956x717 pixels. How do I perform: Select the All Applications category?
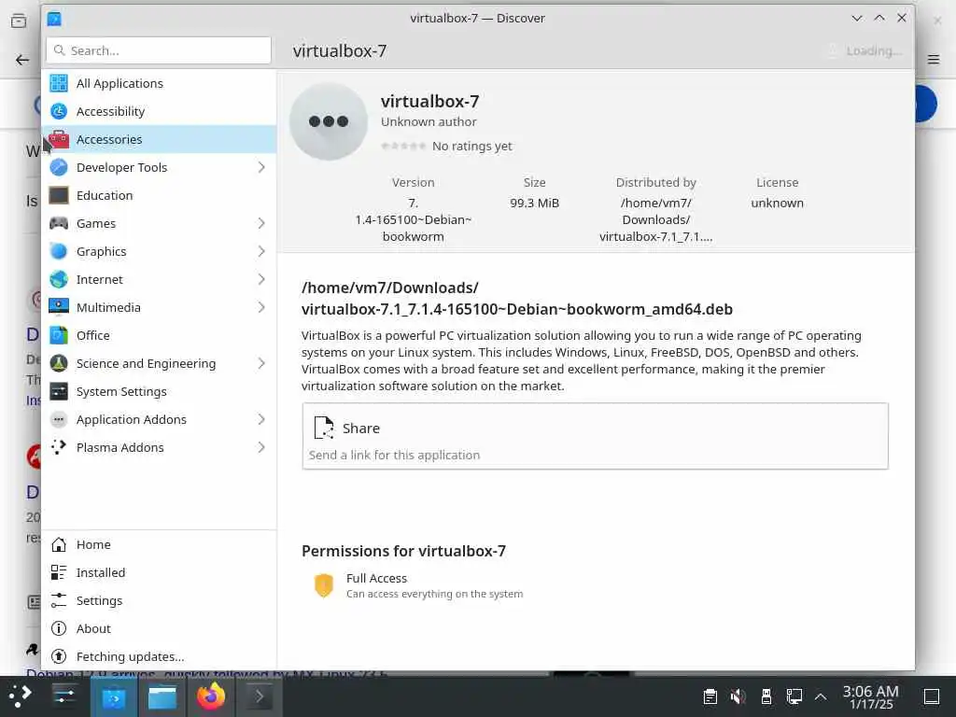(159, 83)
